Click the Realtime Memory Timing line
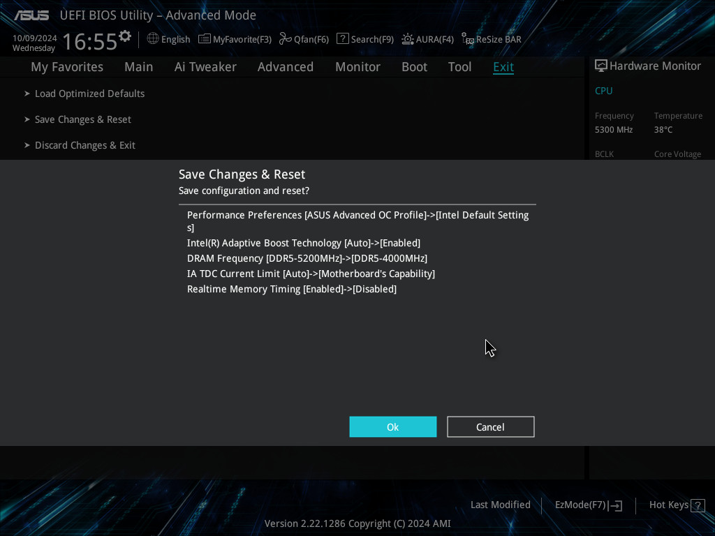The height and width of the screenshot is (536, 715). (x=292, y=290)
